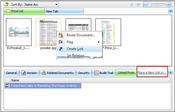Close the properties panel with lower X
Viewport: 175px width, 112px height.
170,73
